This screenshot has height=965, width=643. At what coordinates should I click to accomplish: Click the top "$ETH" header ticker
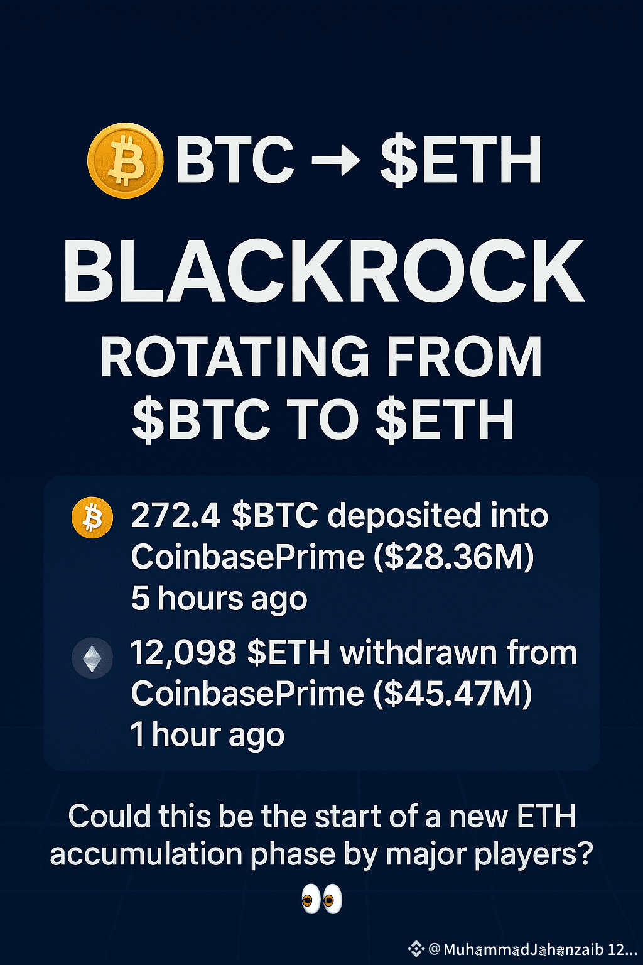click(x=461, y=160)
